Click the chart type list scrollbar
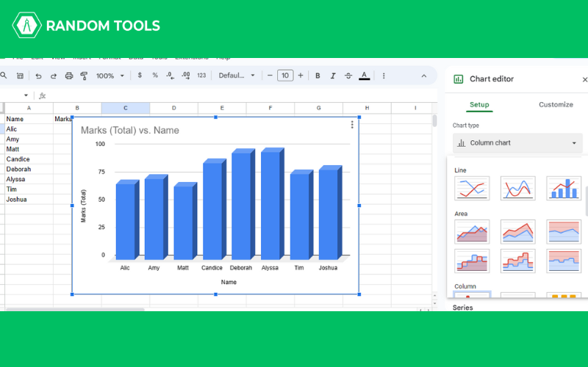This screenshot has height=367, width=588. click(x=586, y=201)
